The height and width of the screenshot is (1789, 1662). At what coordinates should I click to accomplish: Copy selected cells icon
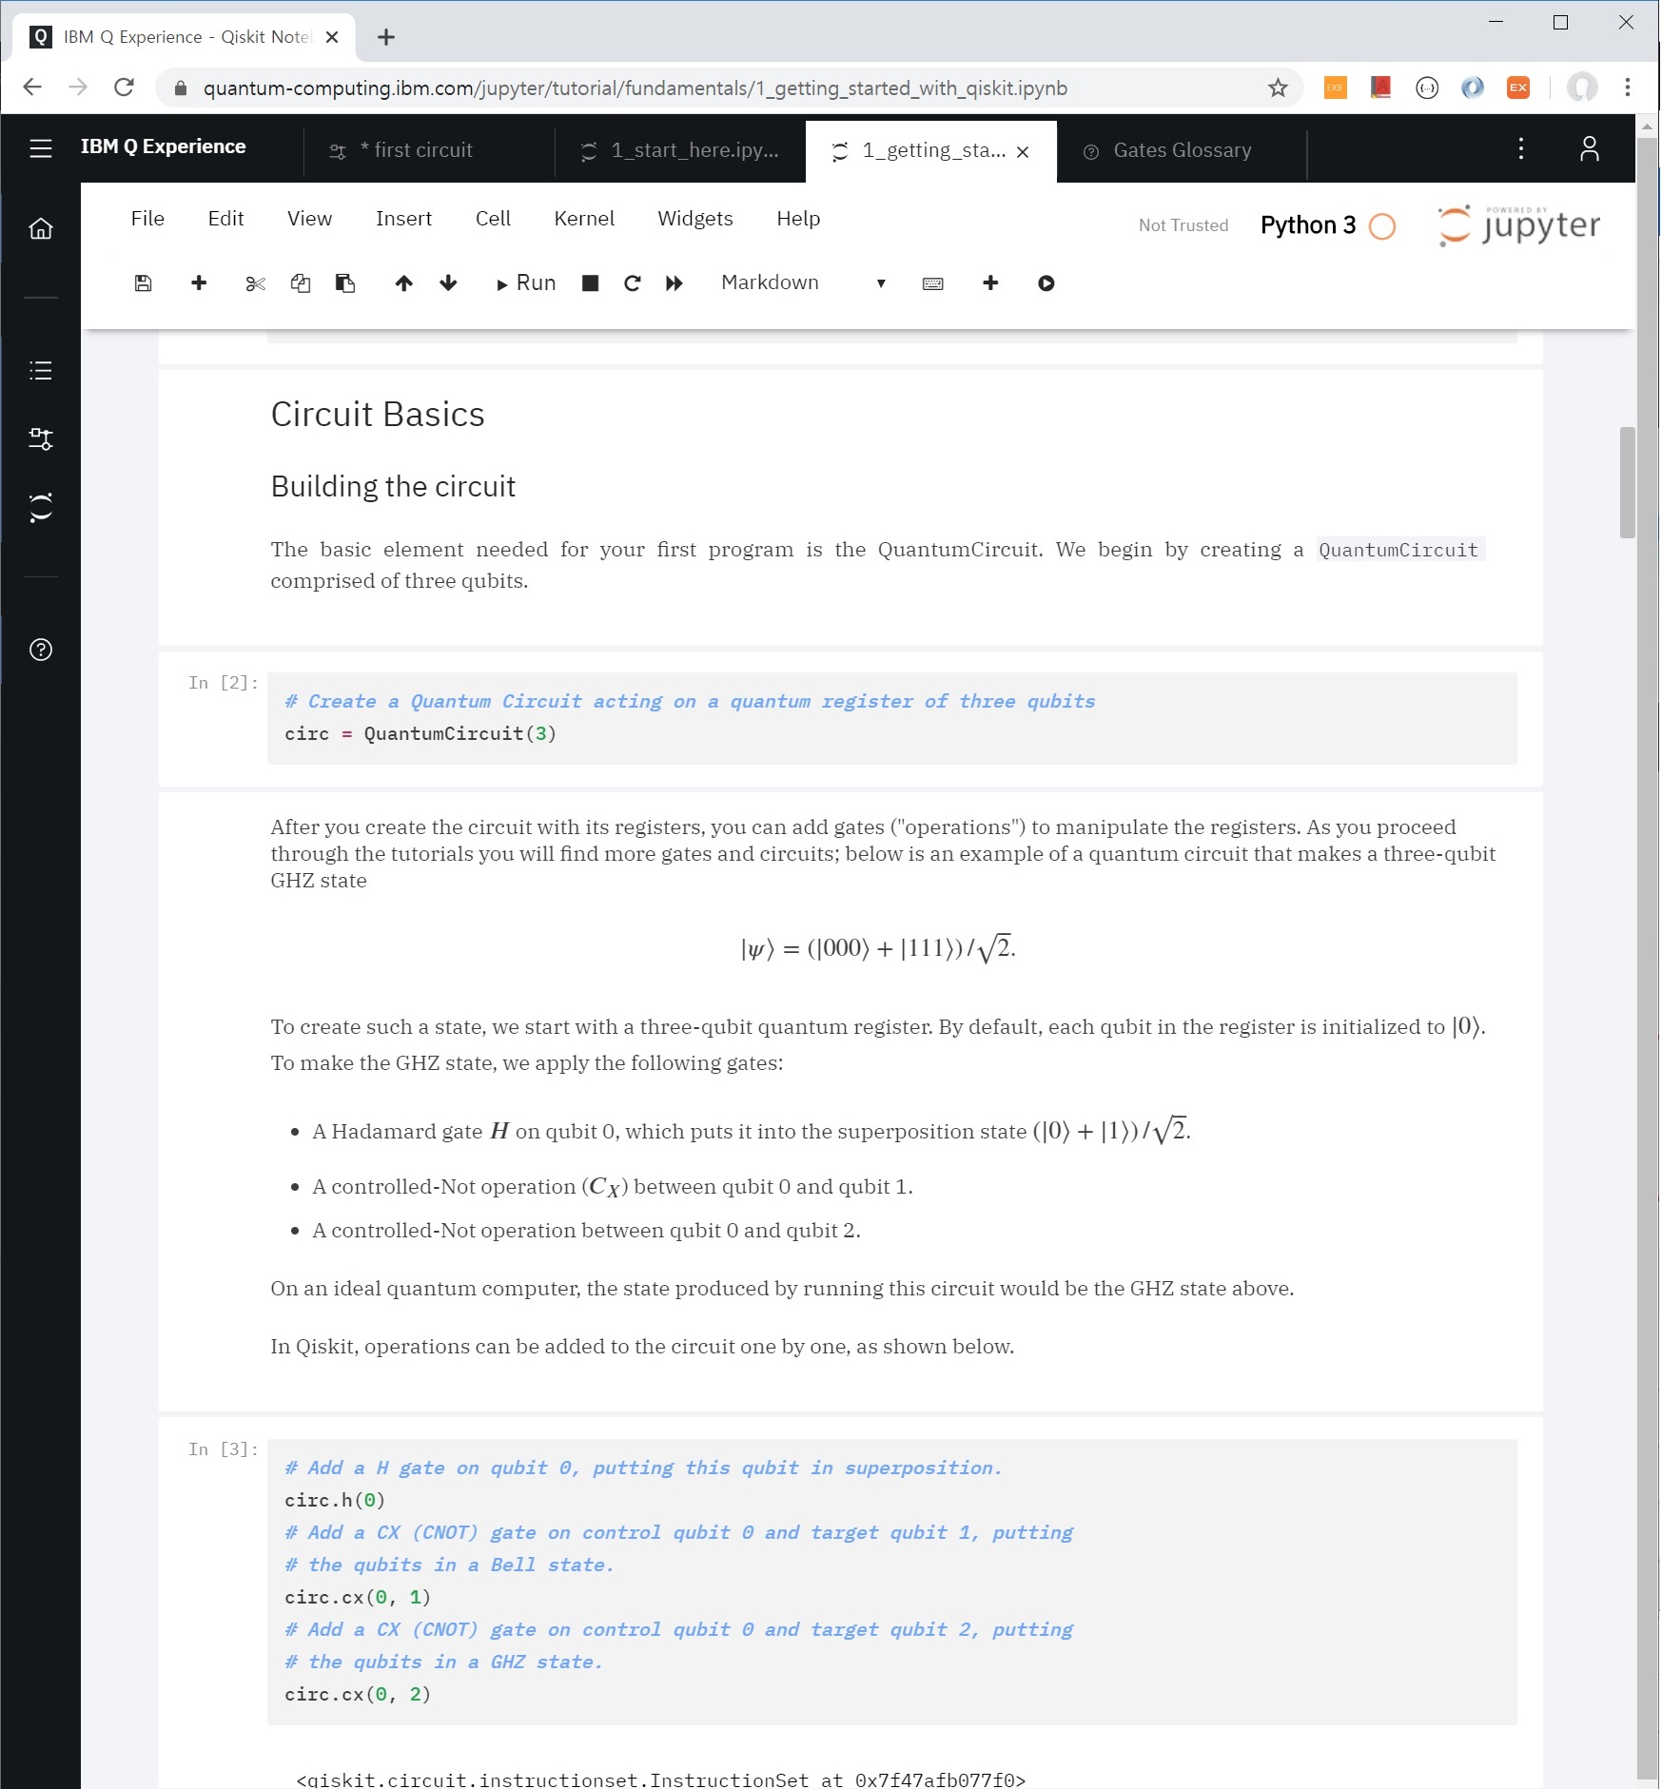click(300, 283)
